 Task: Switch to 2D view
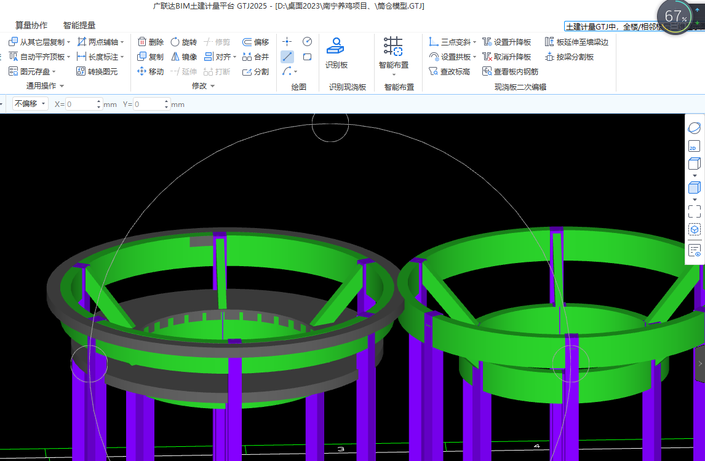click(694, 146)
